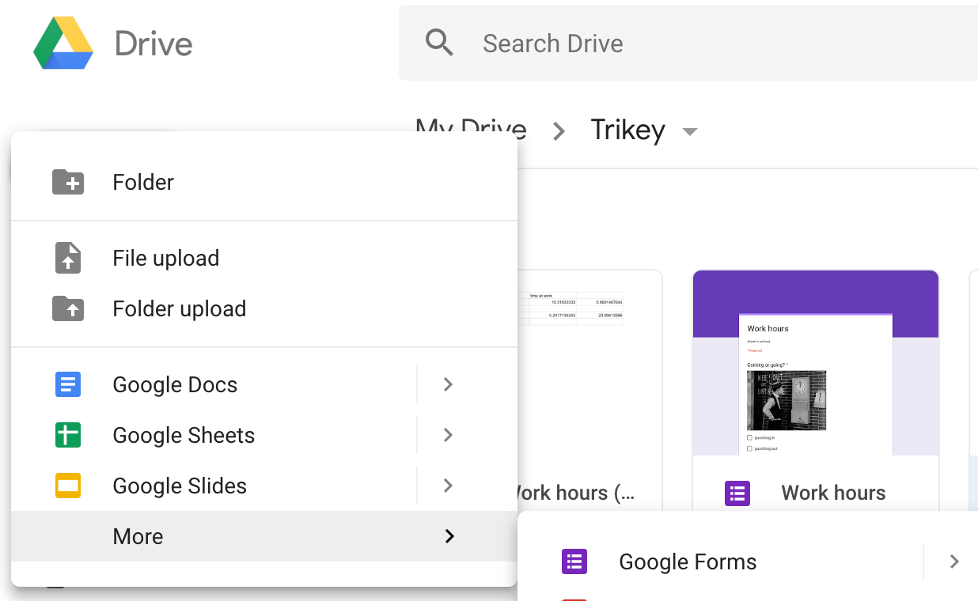Select the Work hours file name
The width and height of the screenshot is (978, 601).
[833, 493]
